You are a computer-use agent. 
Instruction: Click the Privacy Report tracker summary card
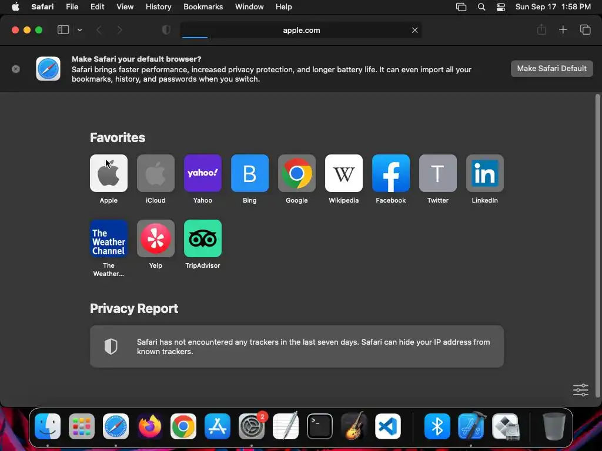297,346
